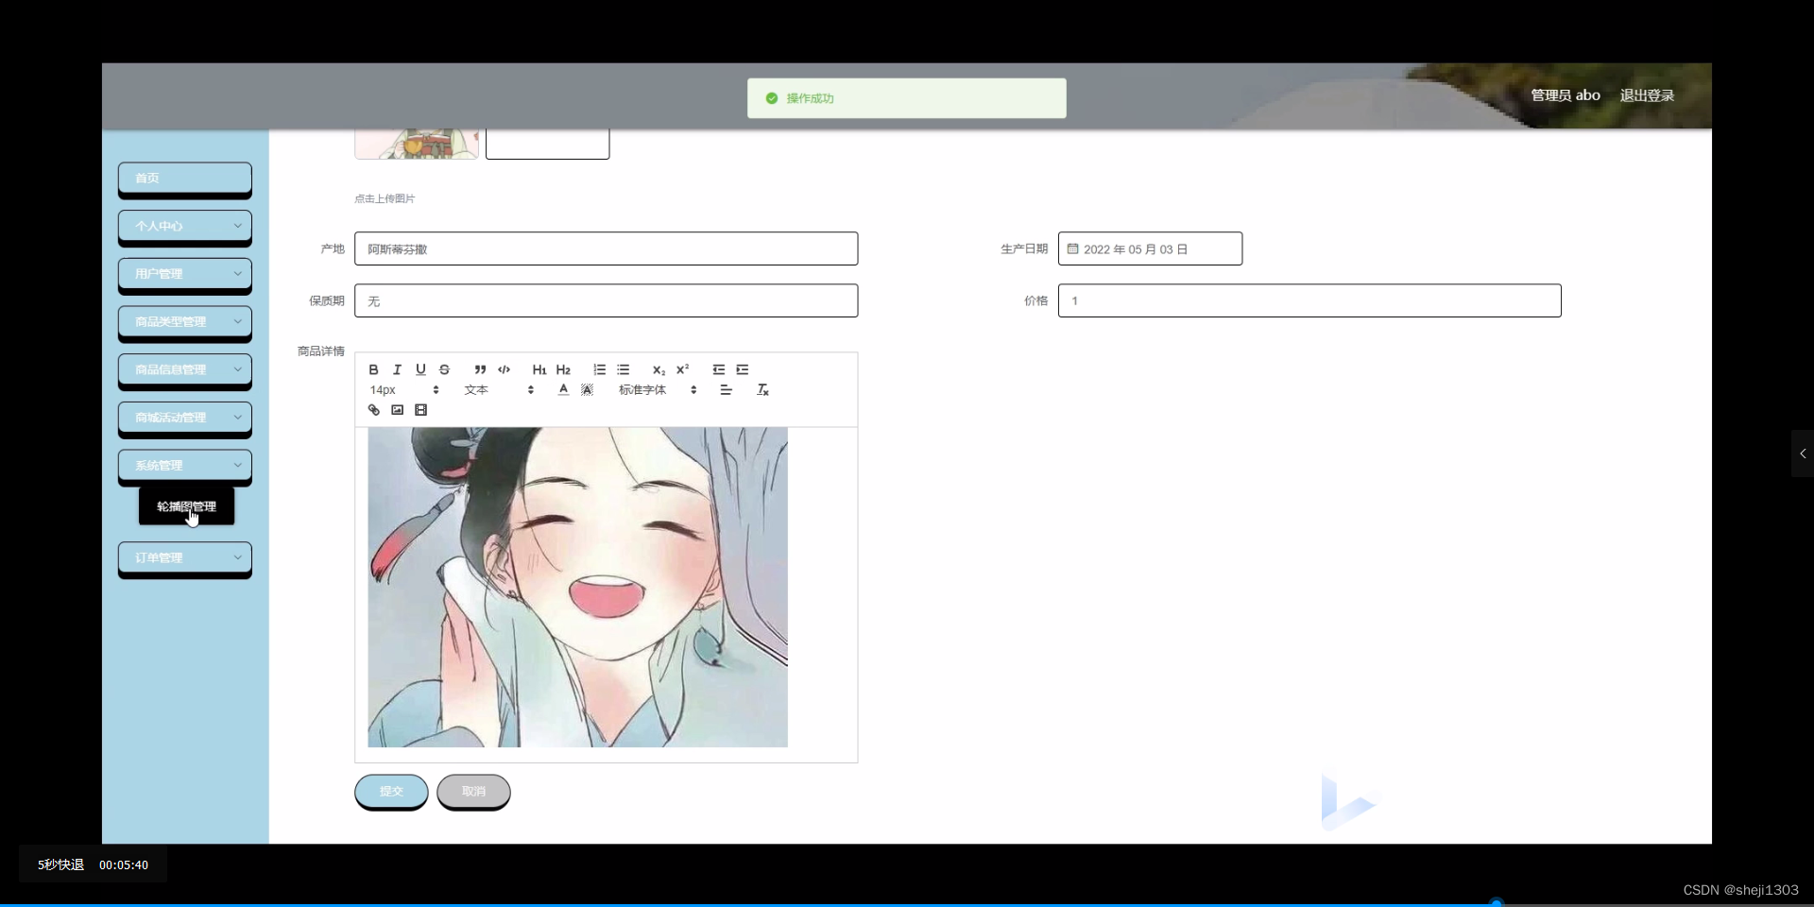Image resolution: width=1814 pixels, height=907 pixels.
Task: Insert a code block
Action: 504,369
